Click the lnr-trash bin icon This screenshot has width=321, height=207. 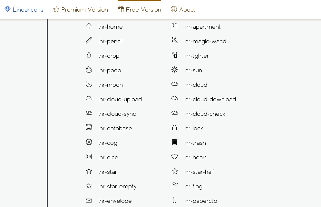click(174, 142)
